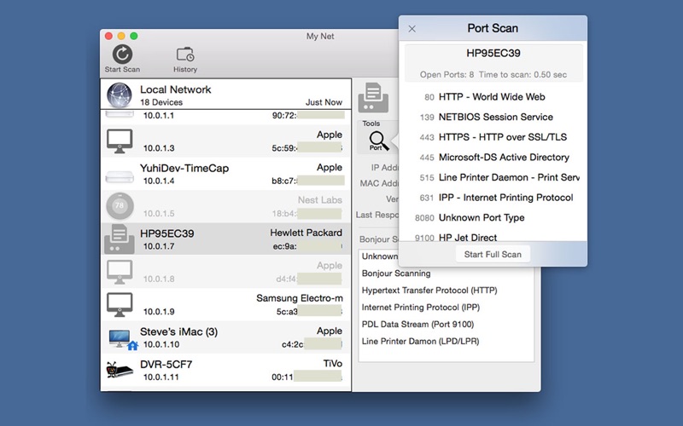Click the monitor icon for 10.0.1.8
The height and width of the screenshot is (426, 683).
(120, 272)
